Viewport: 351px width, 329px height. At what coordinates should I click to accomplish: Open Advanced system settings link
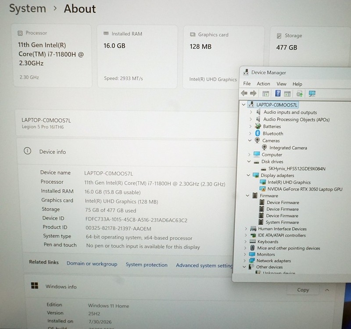click(x=204, y=265)
